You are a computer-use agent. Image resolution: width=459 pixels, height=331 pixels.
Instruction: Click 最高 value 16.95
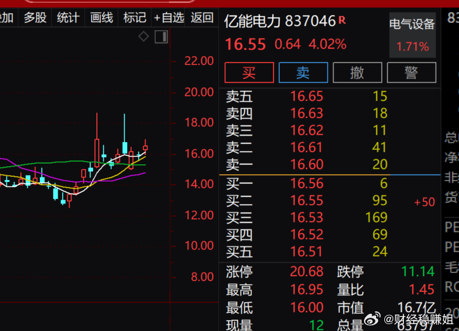pyautogui.click(x=307, y=289)
